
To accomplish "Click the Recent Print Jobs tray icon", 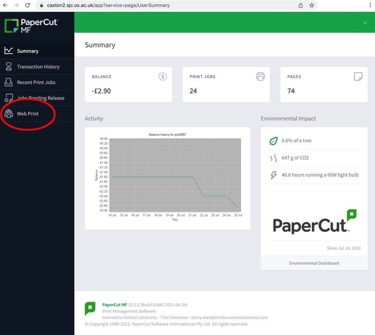I will tap(8, 82).
